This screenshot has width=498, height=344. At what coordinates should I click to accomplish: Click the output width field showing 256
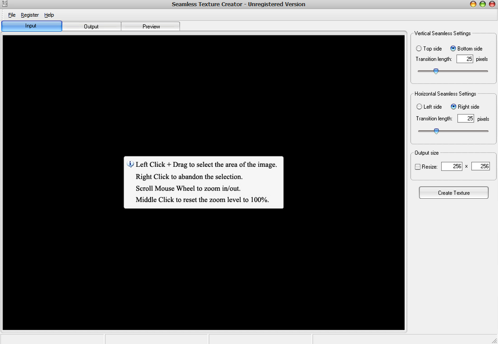point(452,166)
